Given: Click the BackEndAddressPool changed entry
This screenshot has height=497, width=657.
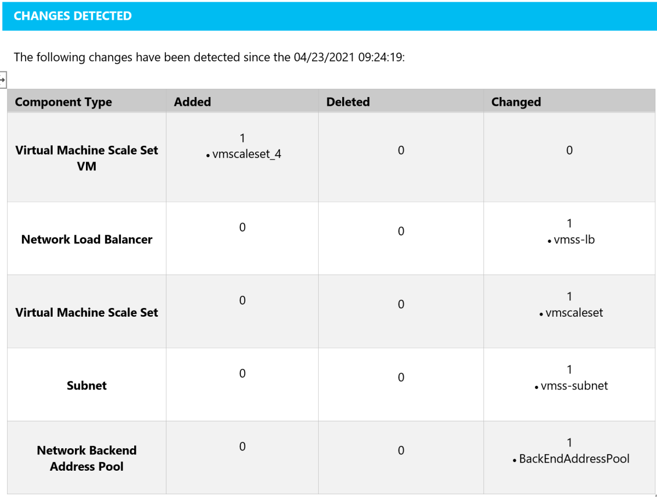Looking at the screenshot, I should coord(574,459).
